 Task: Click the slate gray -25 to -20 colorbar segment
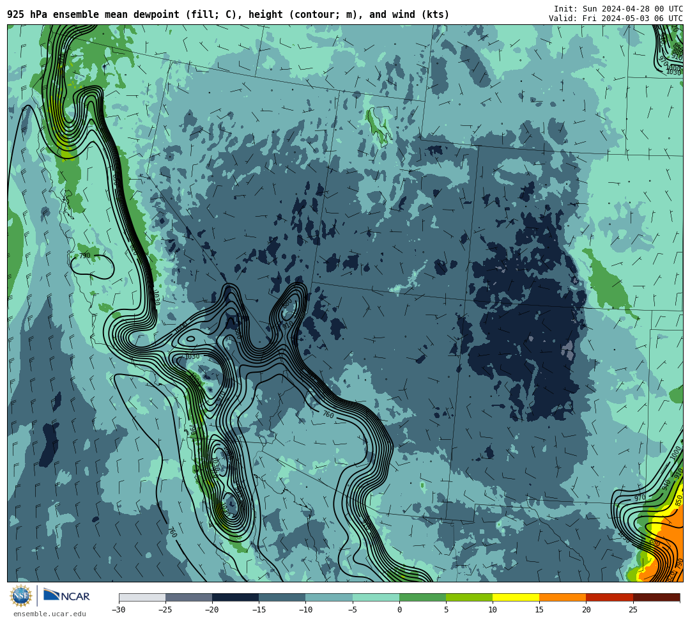(188, 597)
